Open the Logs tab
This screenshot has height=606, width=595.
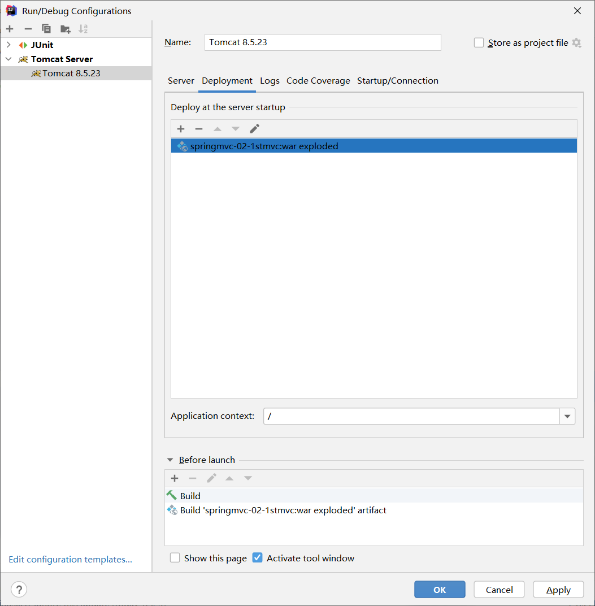click(270, 81)
